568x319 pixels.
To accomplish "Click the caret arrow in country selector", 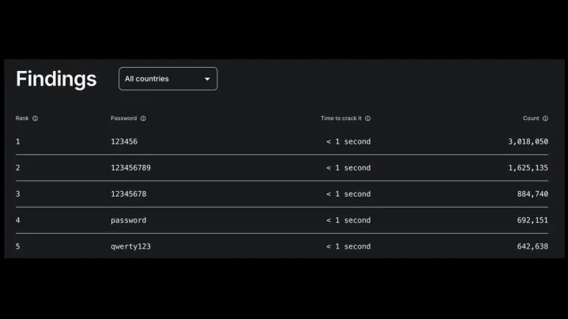I will tap(208, 79).
